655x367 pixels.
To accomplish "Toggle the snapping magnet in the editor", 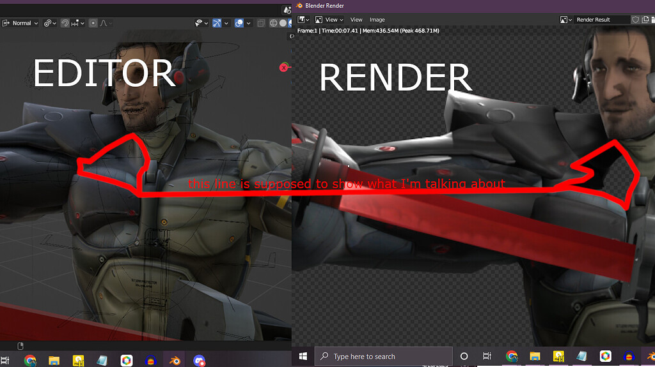I will coord(65,24).
